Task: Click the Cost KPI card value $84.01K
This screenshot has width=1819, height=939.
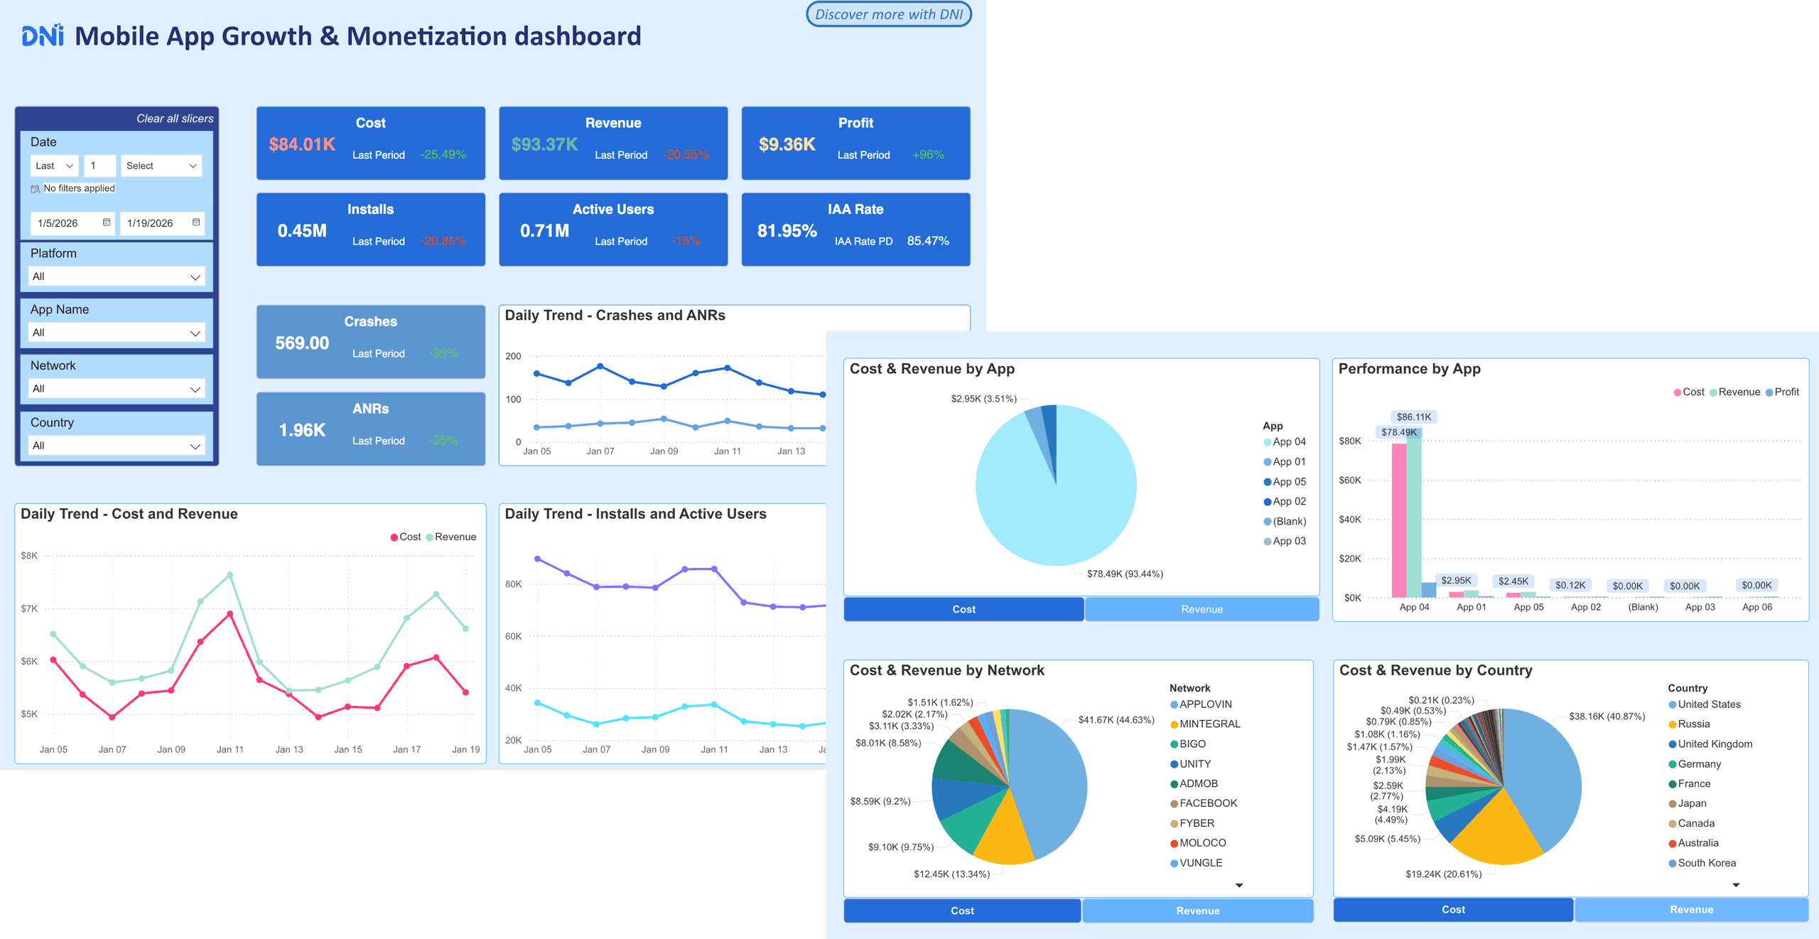Action: pyautogui.click(x=302, y=144)
